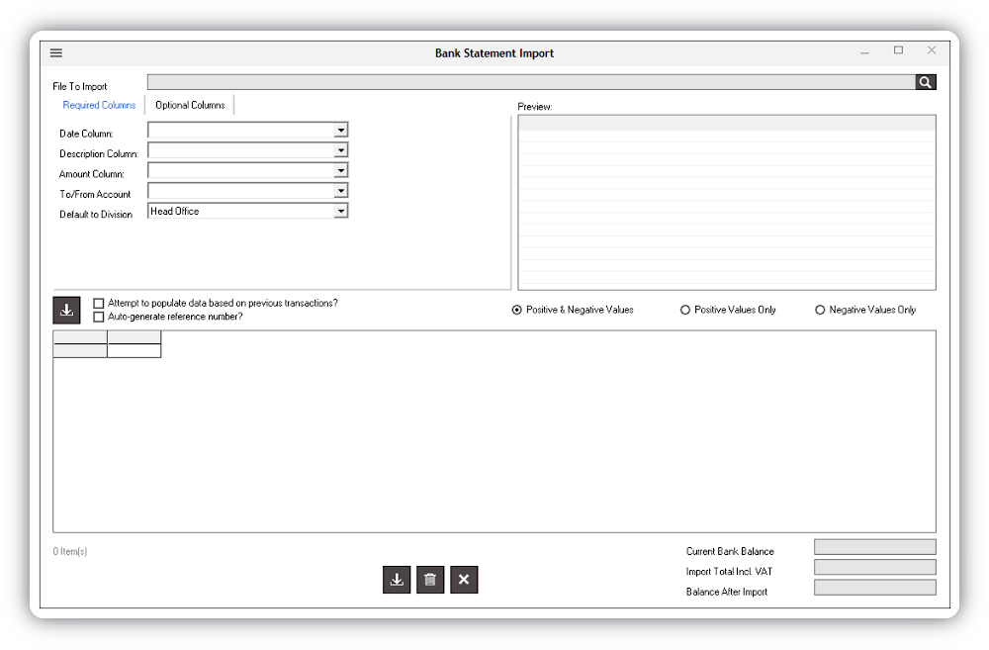Click the magnifier browse icon for File To Import
The height and width of the screenshot is (650, 989).
(926, 82)
